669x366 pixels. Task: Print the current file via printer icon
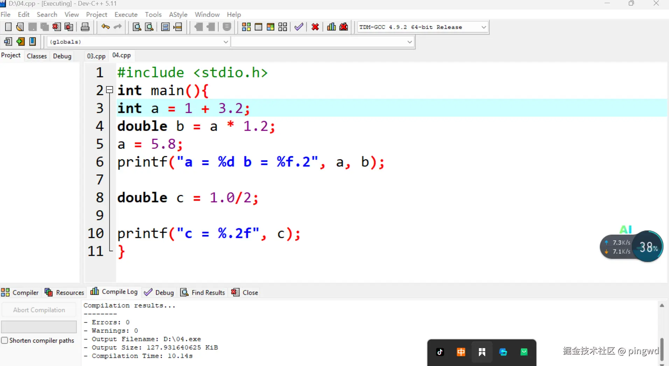pos(85,27)
